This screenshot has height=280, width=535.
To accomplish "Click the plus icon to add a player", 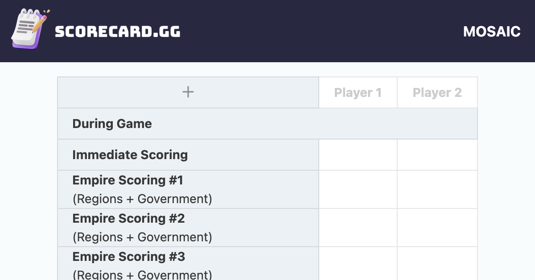I will [188, 92].
